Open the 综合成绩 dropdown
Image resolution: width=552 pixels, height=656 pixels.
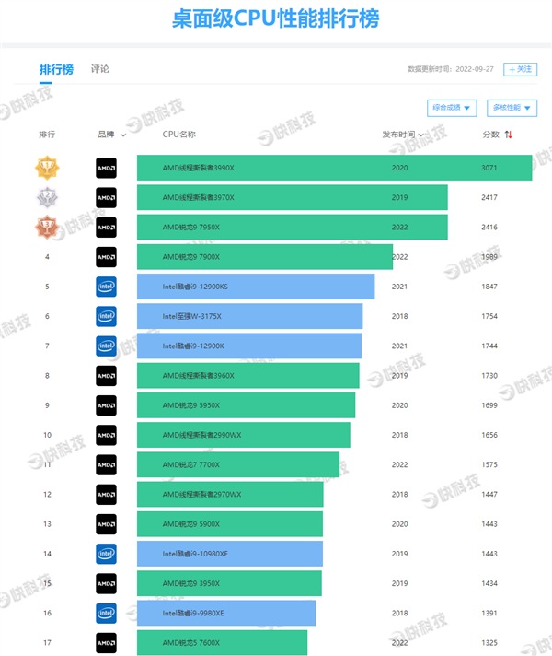tap(452, 108)
